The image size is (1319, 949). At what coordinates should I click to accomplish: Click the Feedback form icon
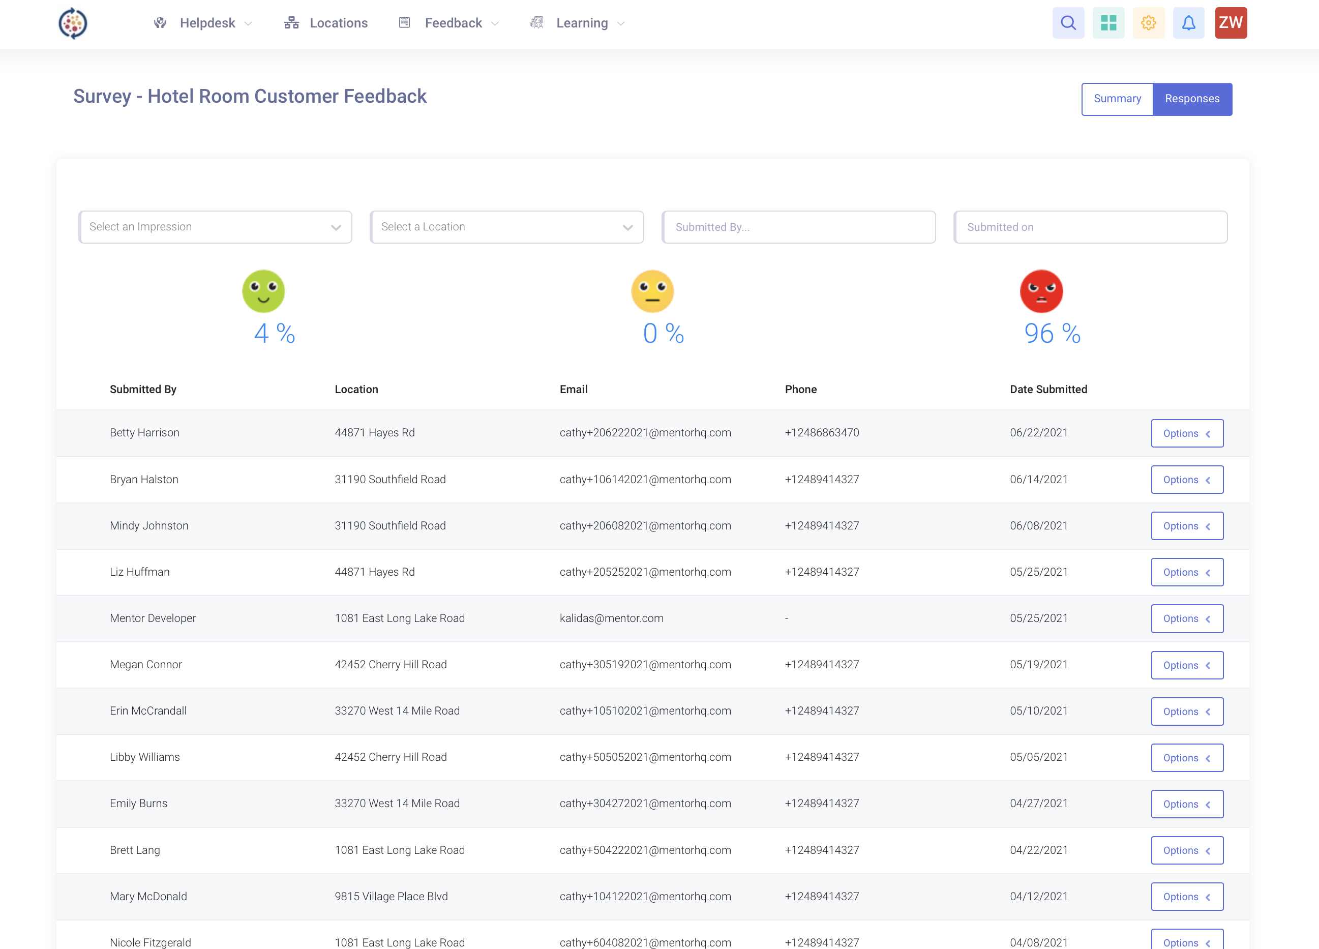[405, 23]
